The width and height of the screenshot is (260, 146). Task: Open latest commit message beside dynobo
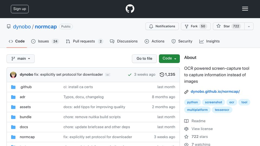click(x=69, y=75)
